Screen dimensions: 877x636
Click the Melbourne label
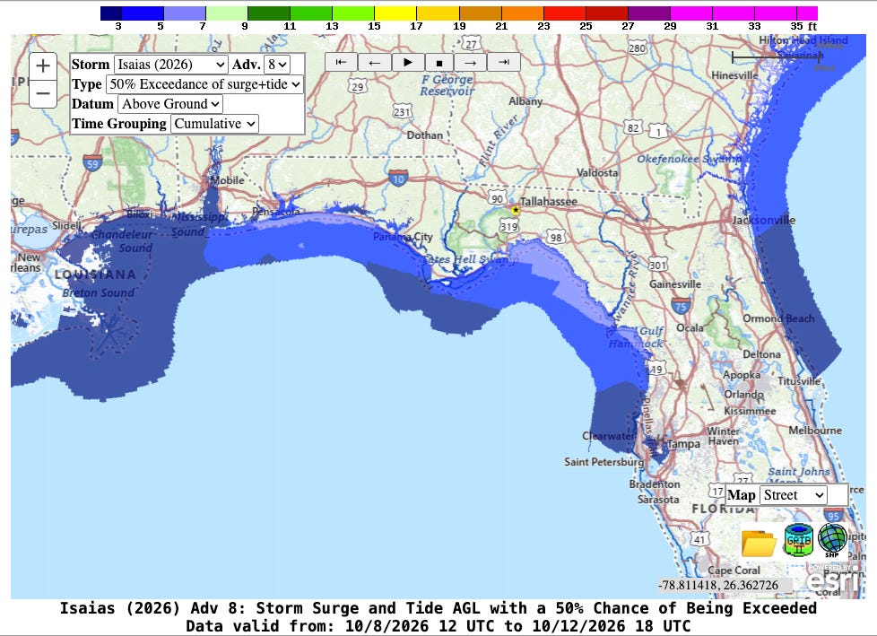[x=815, y=431]
